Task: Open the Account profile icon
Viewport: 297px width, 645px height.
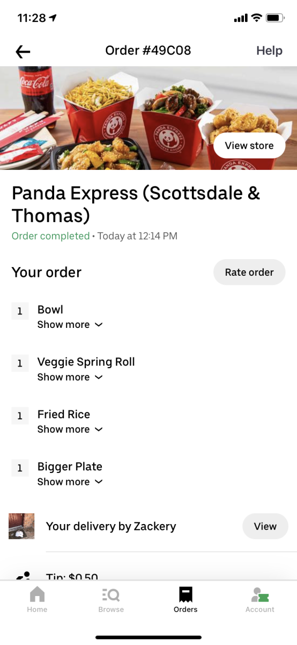Action: coord(260,594)
